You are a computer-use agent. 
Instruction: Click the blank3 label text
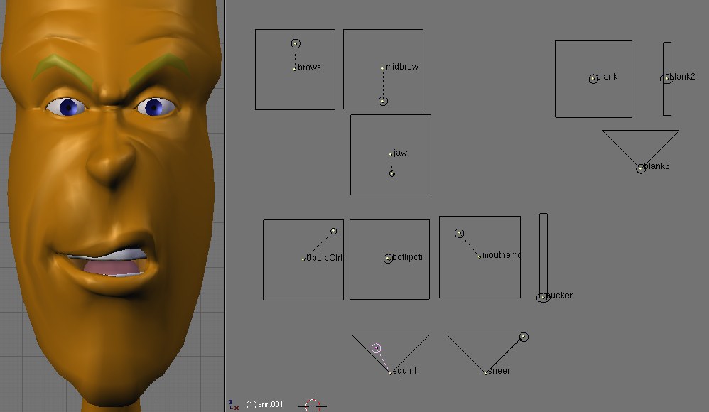pyautogui.click(x=656, y=166)
